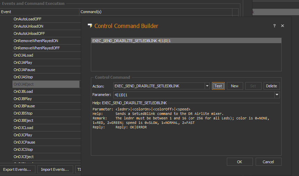This screenshot has width=299, height=176.
Task: Click the lightning bolt dialog icon
Action: point(90,26)
